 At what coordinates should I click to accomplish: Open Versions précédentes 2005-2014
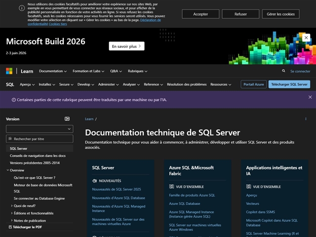pyautogui.click(x=35, y=163)
